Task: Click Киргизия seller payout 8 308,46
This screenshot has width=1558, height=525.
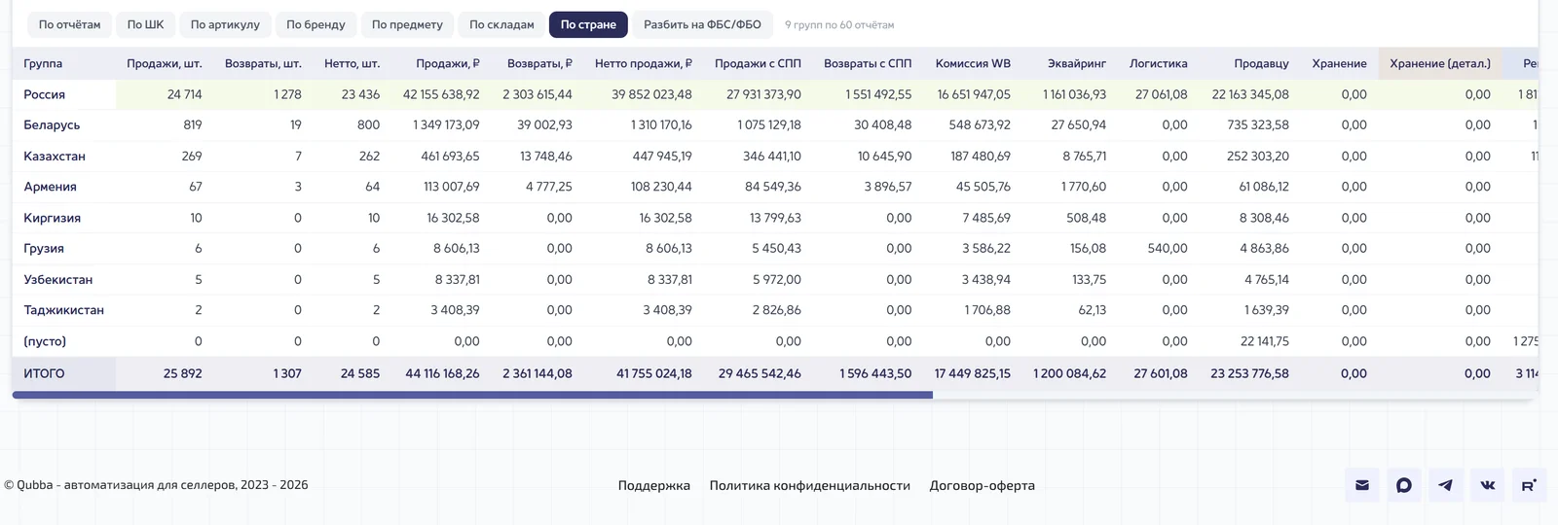Action: click(1264, 218)
